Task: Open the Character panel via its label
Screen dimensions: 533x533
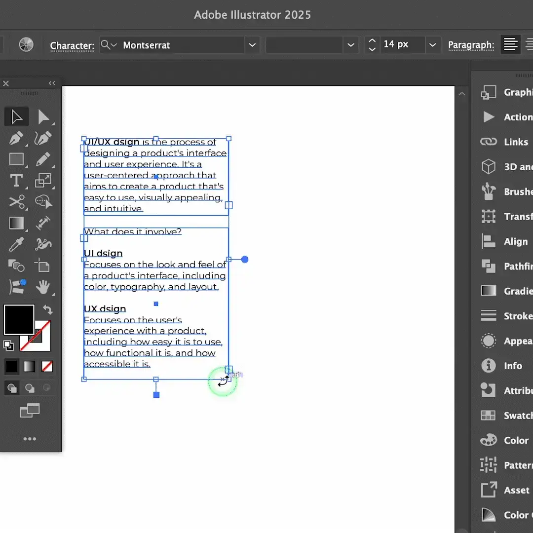Action: pos(72,45)
